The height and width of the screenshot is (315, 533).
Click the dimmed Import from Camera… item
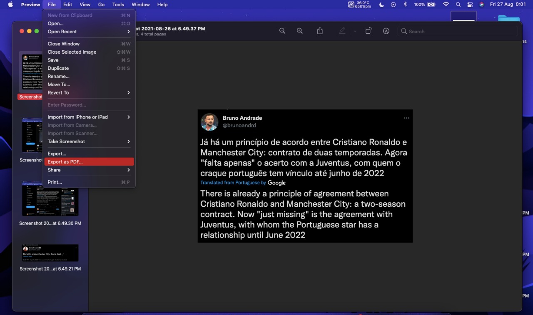pos(89,125)
